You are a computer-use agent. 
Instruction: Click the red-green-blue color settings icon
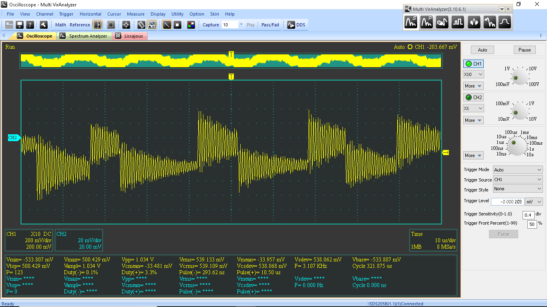(191, 25)
